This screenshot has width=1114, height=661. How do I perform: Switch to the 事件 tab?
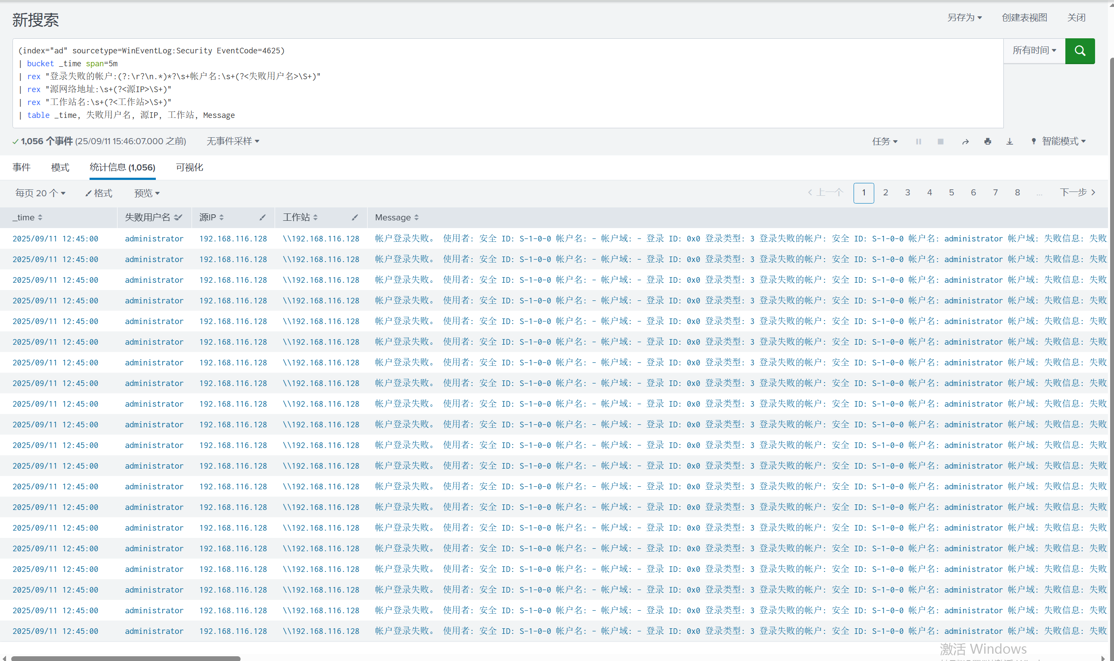coord(22,167)
